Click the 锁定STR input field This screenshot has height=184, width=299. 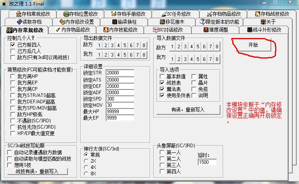click(120, 73)
